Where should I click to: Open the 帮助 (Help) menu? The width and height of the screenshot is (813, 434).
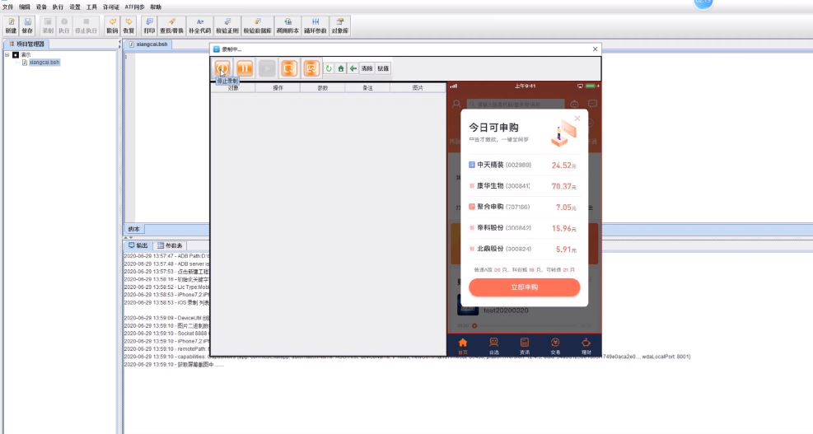(x=156, y=7)
